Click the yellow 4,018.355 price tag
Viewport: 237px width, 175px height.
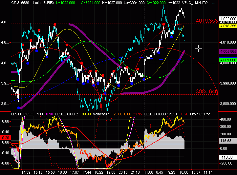(x=228, y=26)
